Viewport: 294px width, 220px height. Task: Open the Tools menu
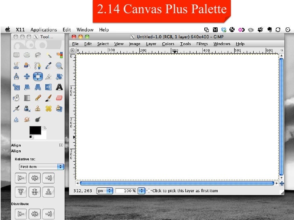185,44
